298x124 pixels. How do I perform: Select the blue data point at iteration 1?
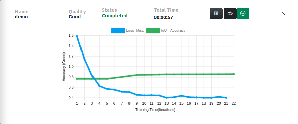coord(77,36)
